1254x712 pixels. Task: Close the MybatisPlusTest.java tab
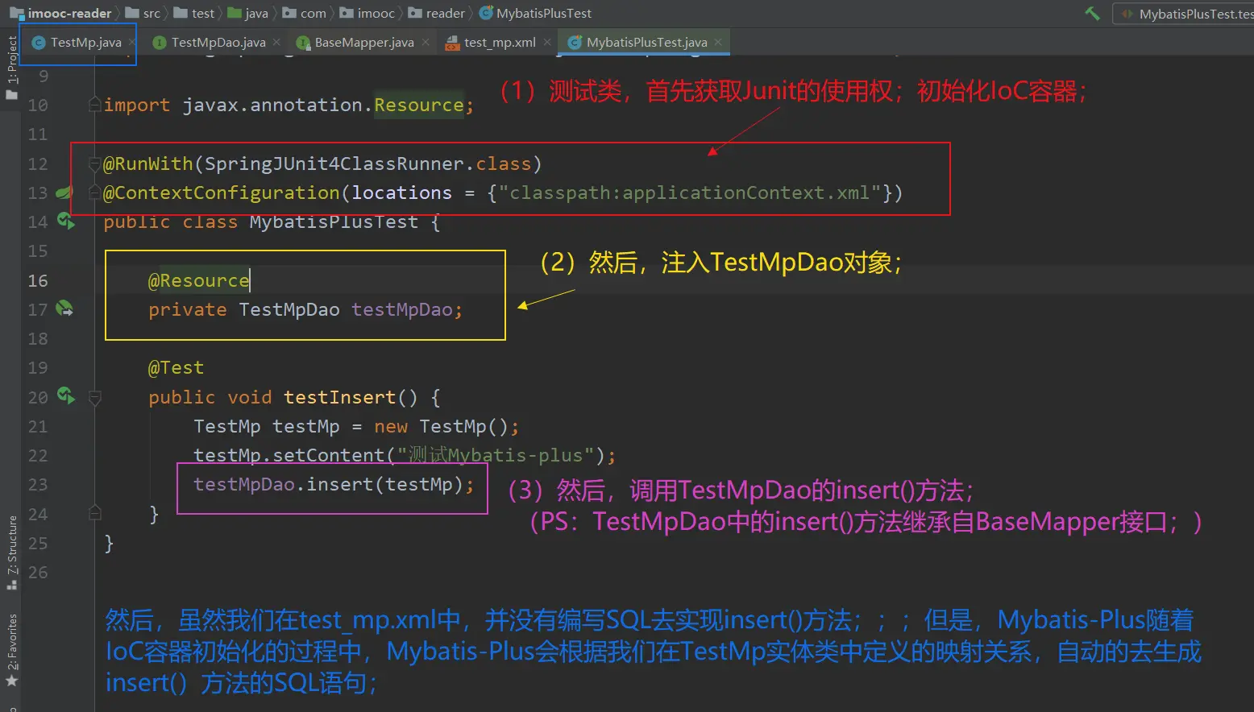pos(718,42)
